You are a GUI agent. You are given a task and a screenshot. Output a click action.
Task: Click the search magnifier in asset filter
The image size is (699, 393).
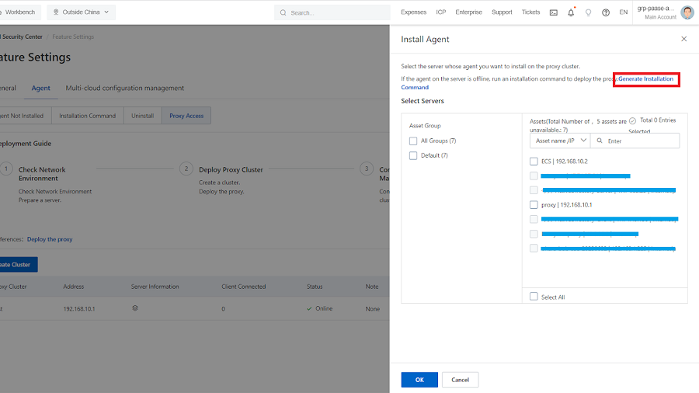point(600,141)
